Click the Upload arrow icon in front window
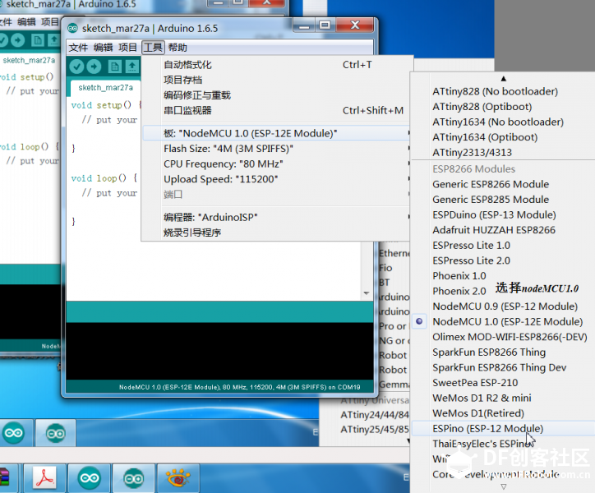 coord(94,67)
